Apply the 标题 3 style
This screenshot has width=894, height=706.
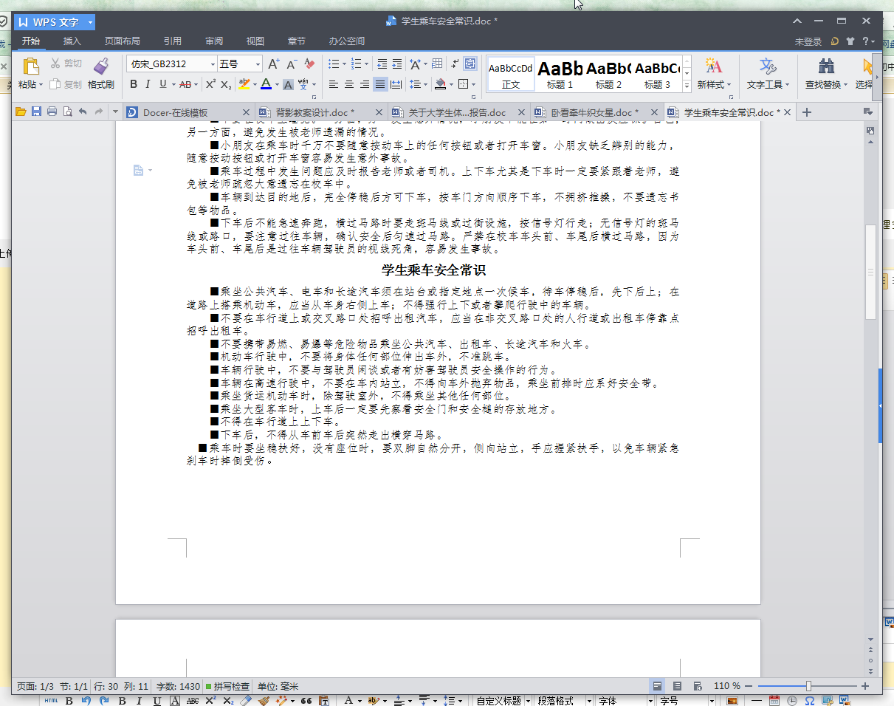(x=657, y=74)
